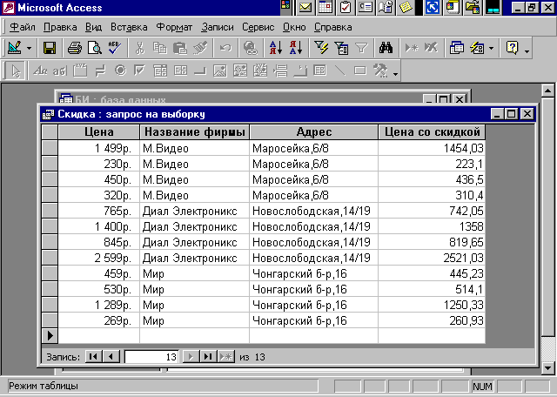Select the Check Box toolbox tool
This screenshot has width=557, height=397.
coord(140,71)
